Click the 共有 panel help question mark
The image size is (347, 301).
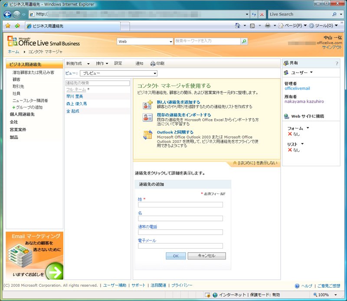tap(337, 63)
